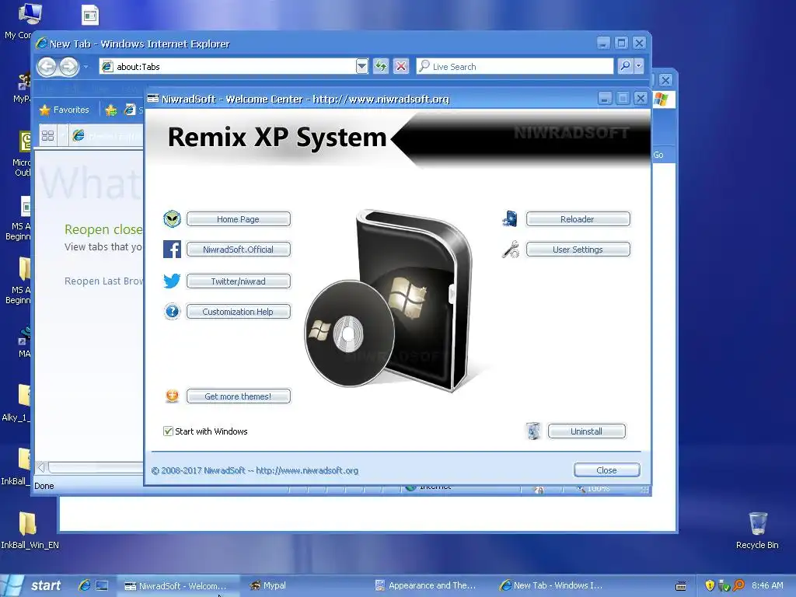This screenshot has height=597, width=796.
Task: Click Show Desktop Quick Launch icon
Action: point(102,585)
